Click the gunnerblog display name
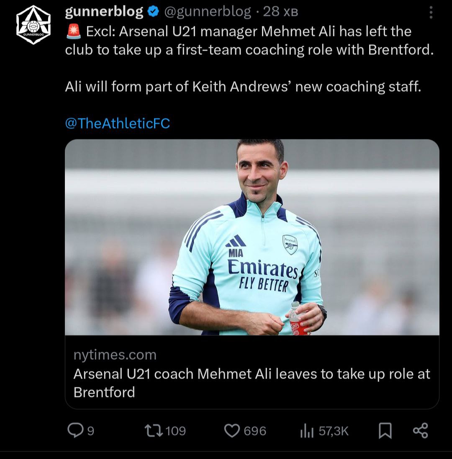This screenshot has height=459, width=452. (104, 12)
